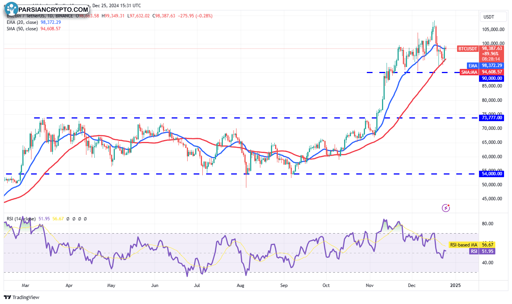Click the 08:28:14 countdown timer

[x=490, y=59]
